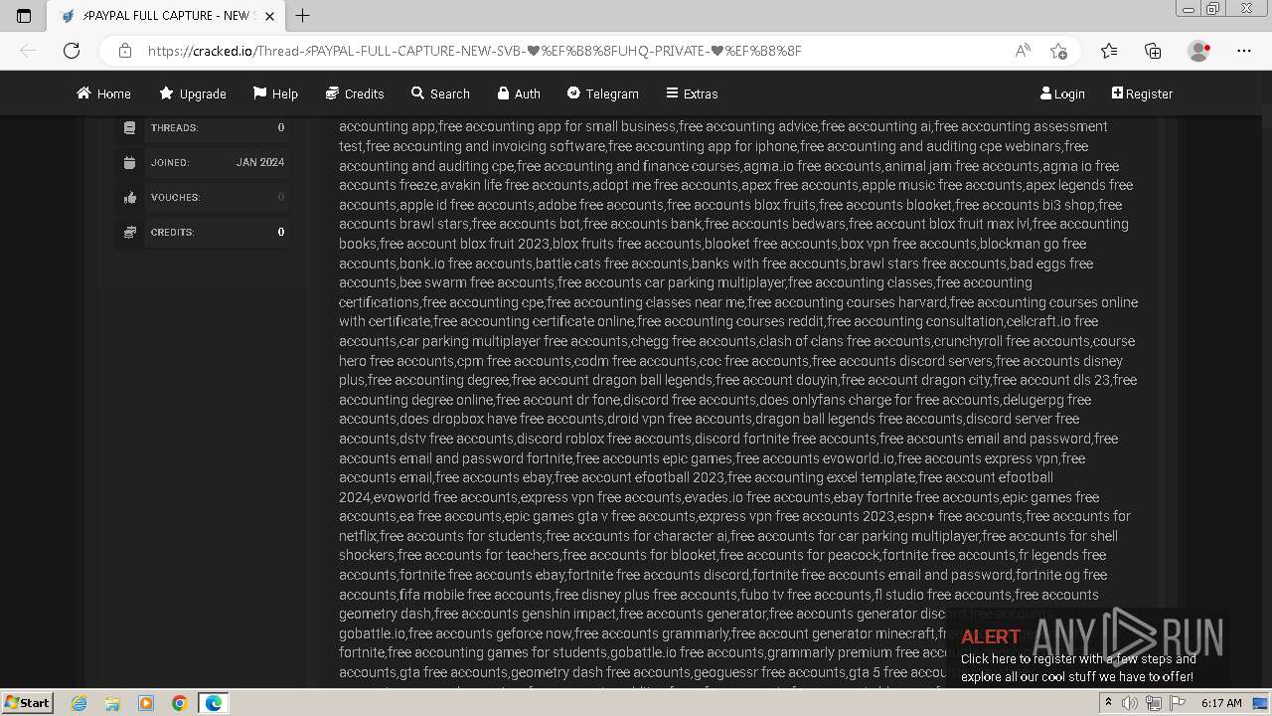Show hidden system tray icons
This screenshot has width=1272, height=716.
(x=1109, y=703)
